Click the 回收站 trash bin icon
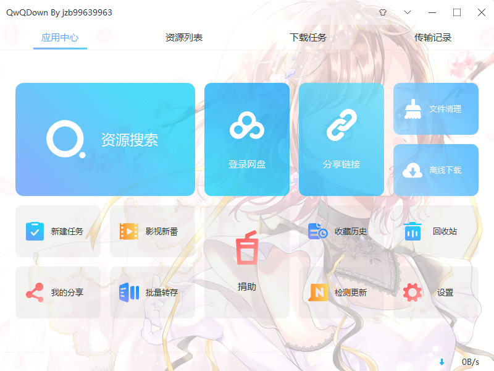The image size is (494, 371). coord(412,231)
